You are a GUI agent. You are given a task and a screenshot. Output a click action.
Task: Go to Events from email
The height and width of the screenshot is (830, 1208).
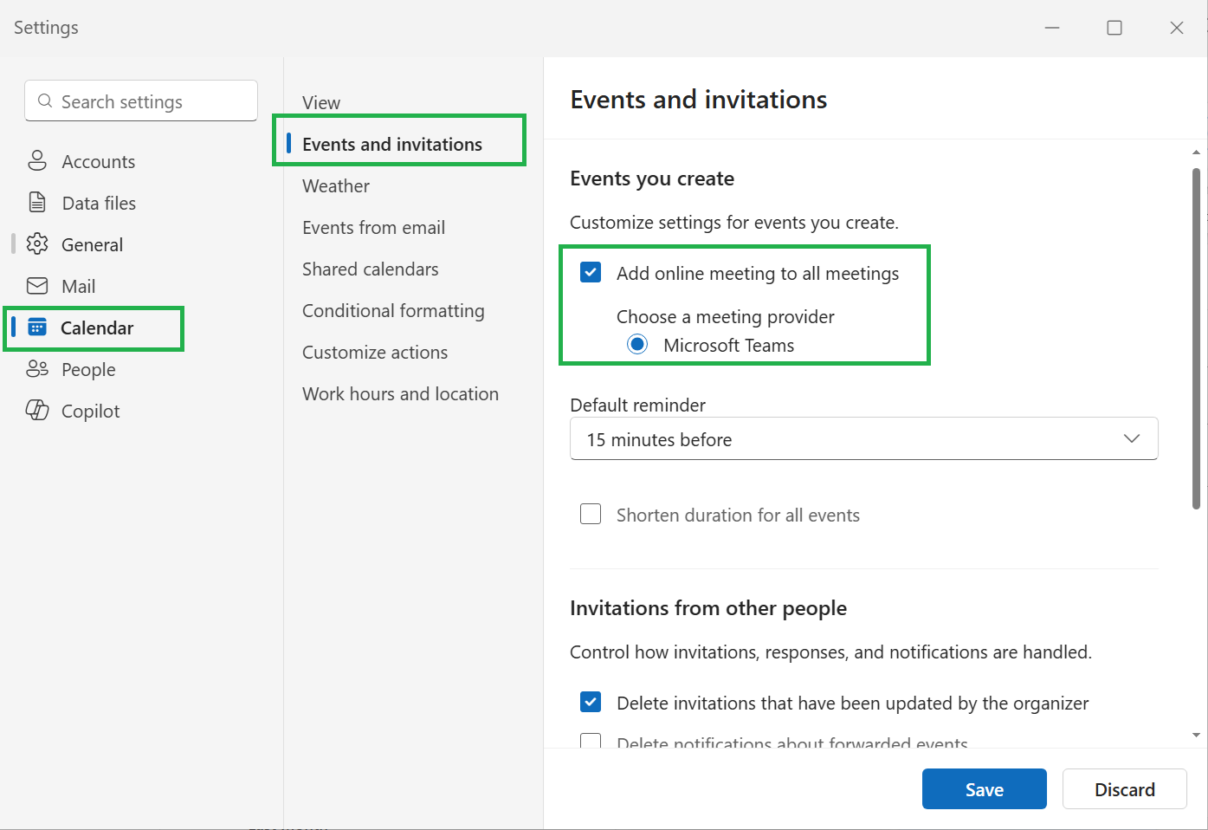point(374,227)
